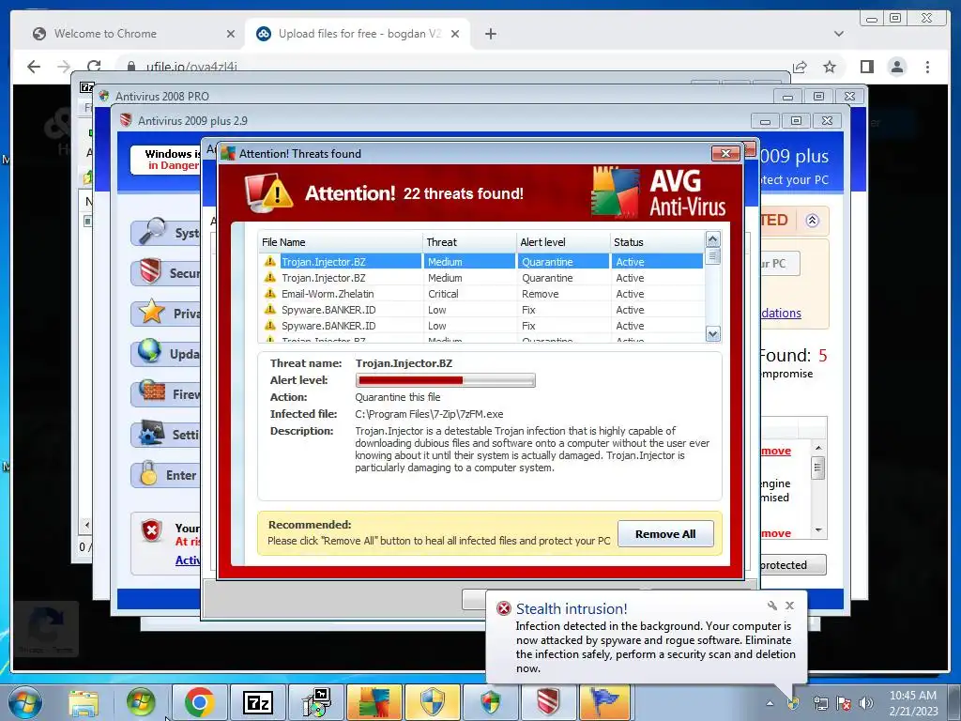
Task: Close the Welcome to Chrome tab
Action: coord(231,34)
